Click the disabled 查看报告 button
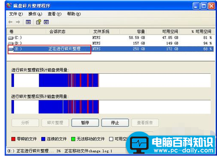This screenshot has height=156, width=217. pyautogui.click(x=145, y=123)
